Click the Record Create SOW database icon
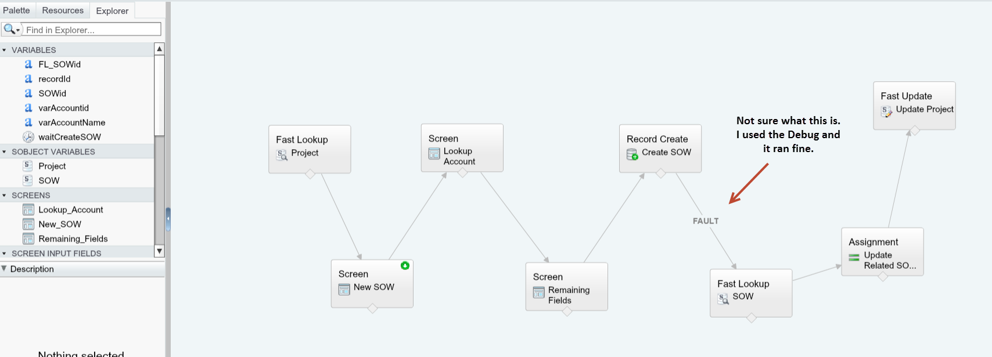This screenshot has height=357, width=992. 632,154
